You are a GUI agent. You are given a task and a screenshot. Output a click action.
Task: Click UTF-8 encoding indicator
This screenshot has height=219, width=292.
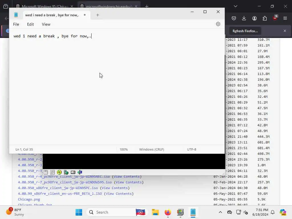point(192,149)
